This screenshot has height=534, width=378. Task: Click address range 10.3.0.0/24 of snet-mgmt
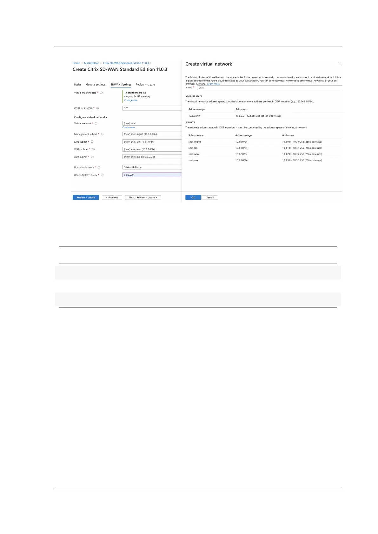point(242,142)
